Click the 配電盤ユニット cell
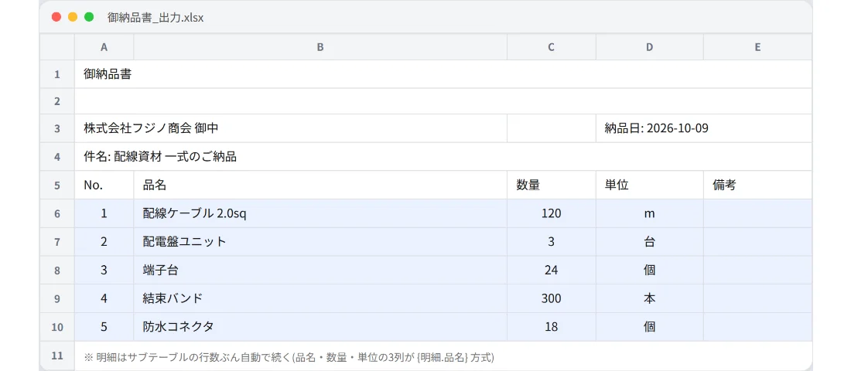This screenshot has width=851, height=371. 320,242
